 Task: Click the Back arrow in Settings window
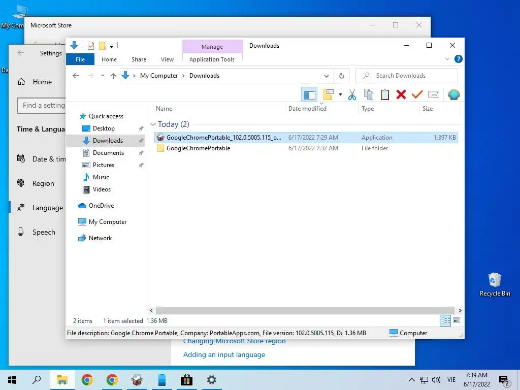point(20,53)
